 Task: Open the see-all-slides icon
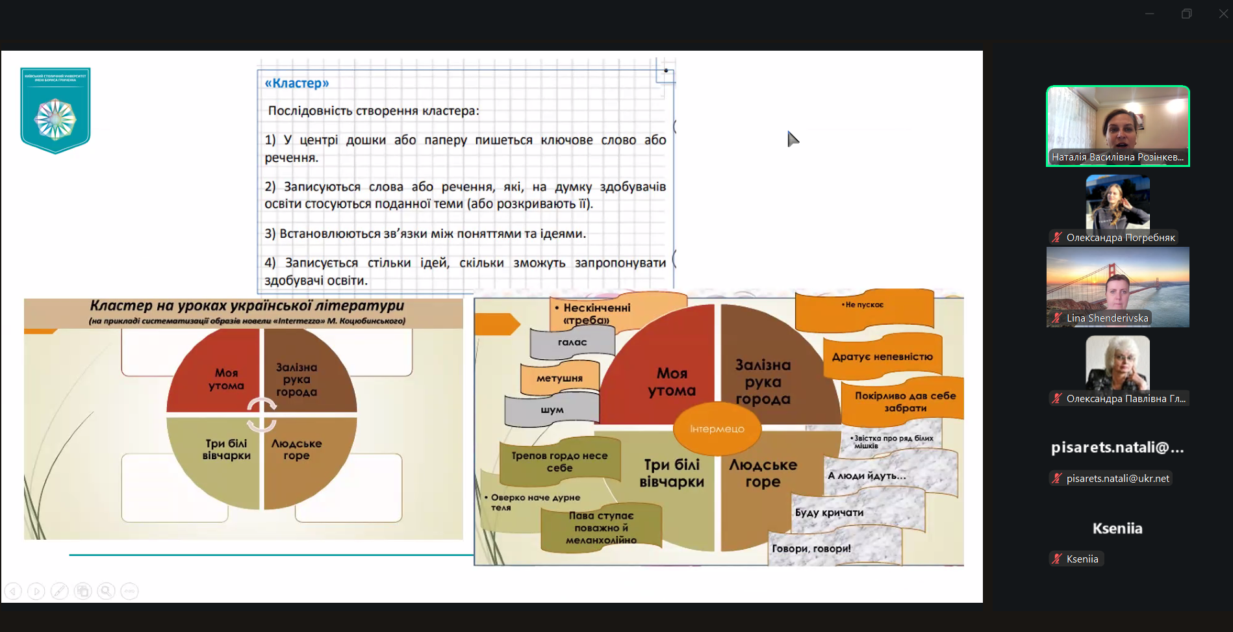(x=83, y=591)
